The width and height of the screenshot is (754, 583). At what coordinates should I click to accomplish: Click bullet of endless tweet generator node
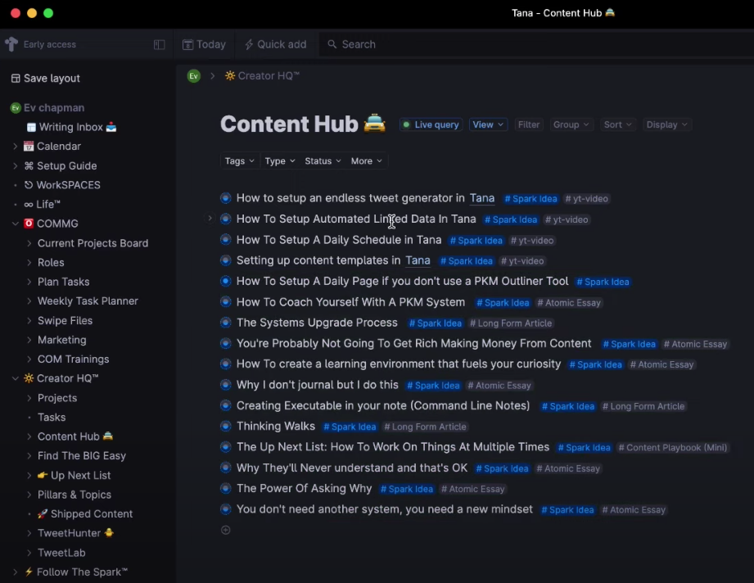[225, 198]
